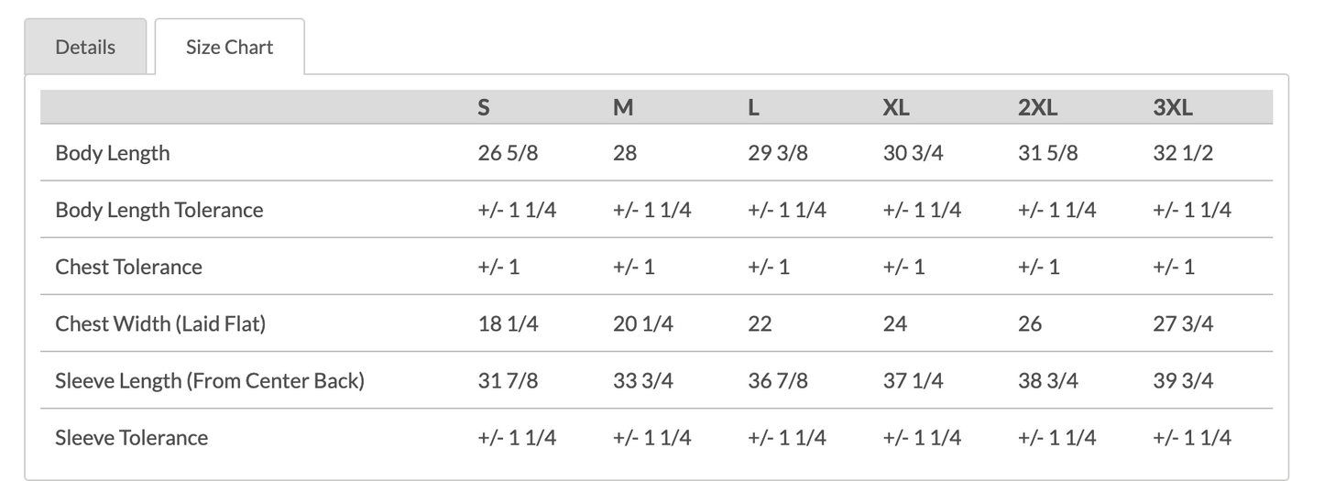Click the Sleeve Length (From Center Back) label
The height and width of the screenshot is (481, 1324).
pos(210,380)
